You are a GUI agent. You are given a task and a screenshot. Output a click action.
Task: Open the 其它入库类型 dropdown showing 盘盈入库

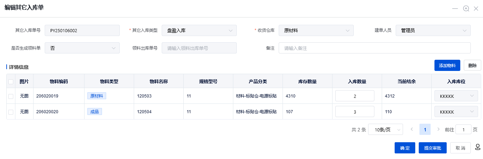coord(199,30)
